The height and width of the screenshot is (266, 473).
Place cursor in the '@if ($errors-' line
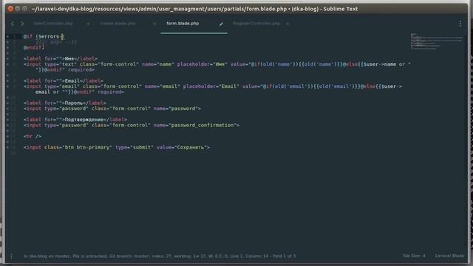[x=44, y=36]
